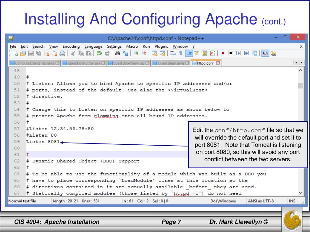The height and width of the screenshot is (232, 310).
Task: Open the Encoding menu
Action: (71, 46)
